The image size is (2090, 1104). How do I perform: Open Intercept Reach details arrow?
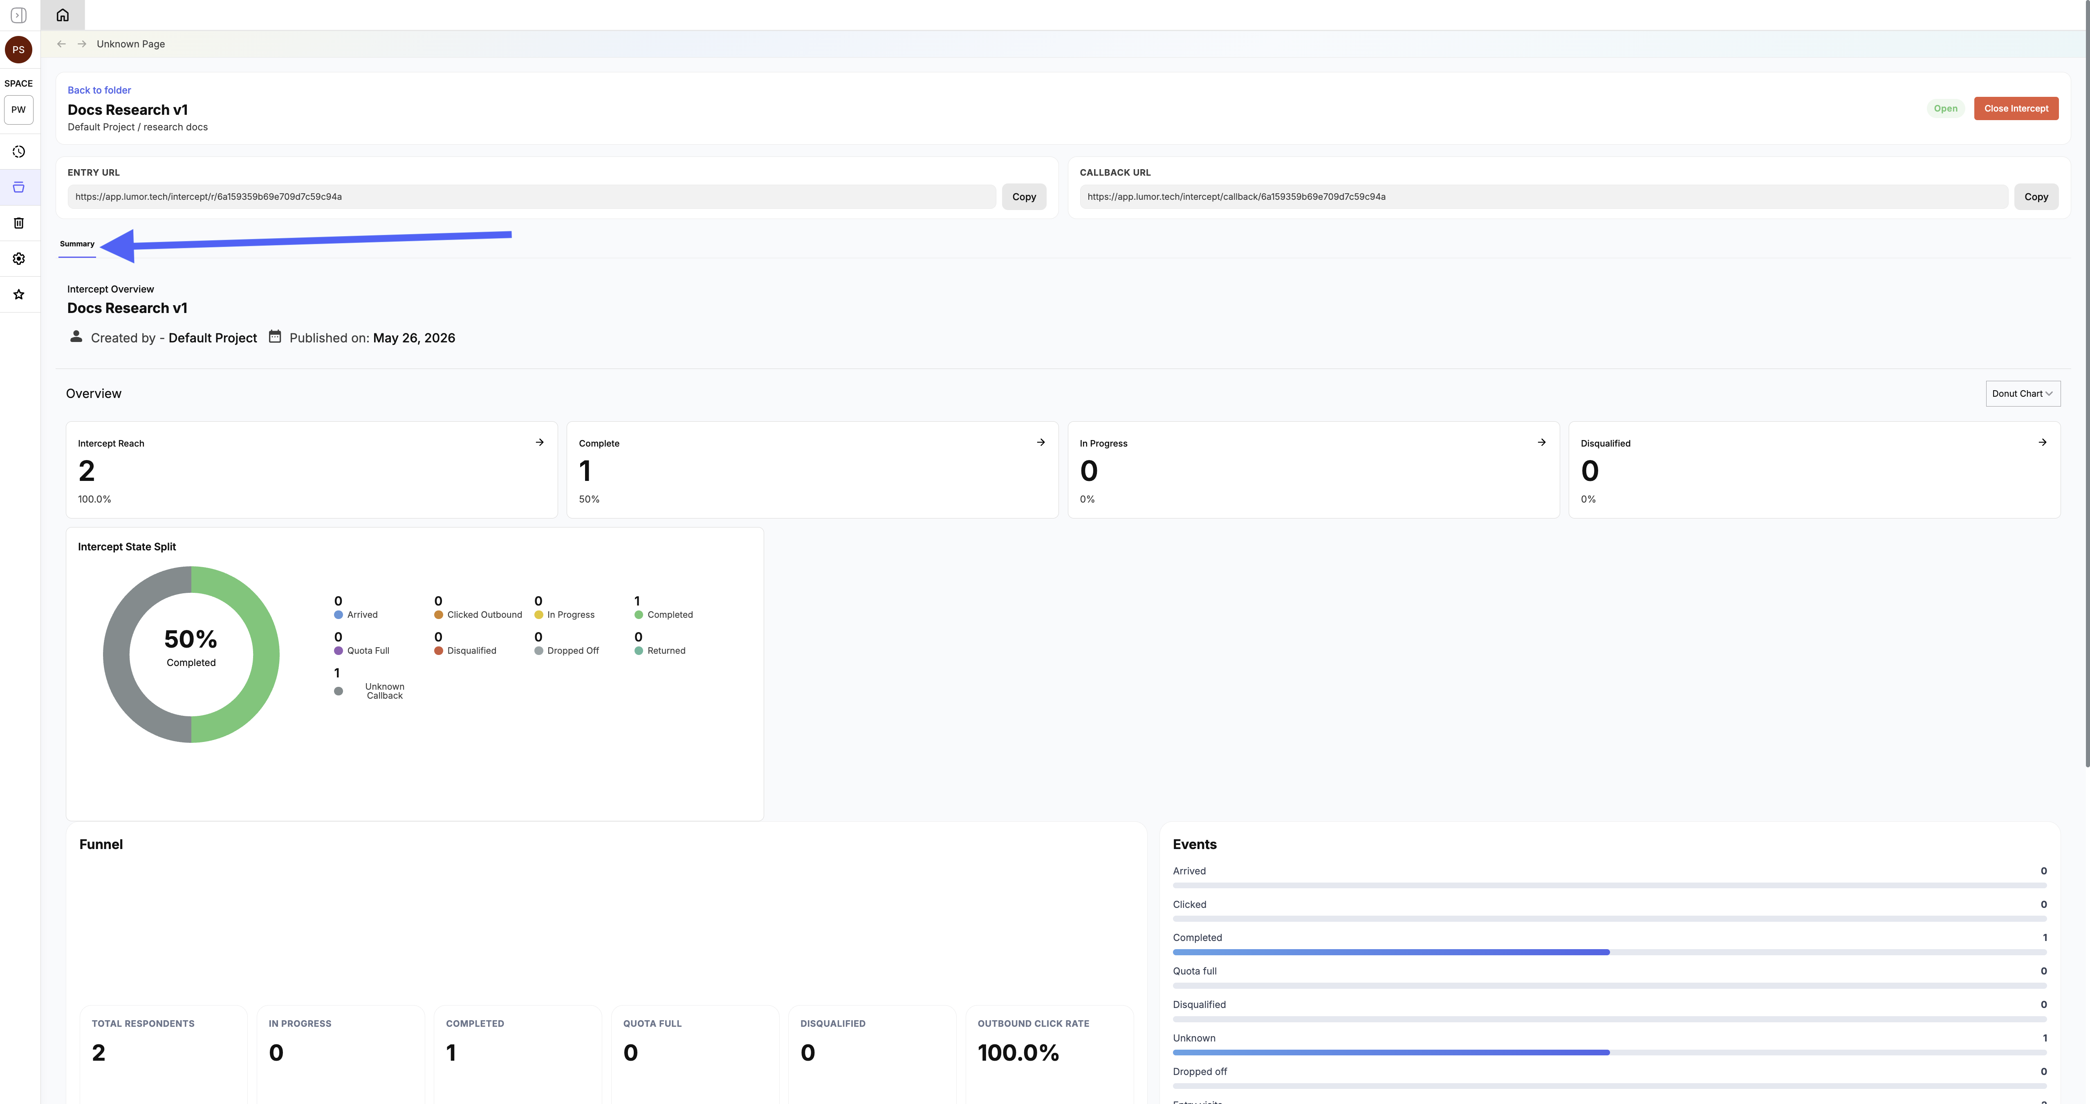[540, 442]
